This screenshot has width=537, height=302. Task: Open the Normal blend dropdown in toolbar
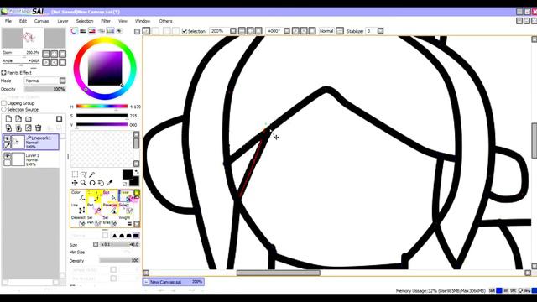click(x=339, y=31)
